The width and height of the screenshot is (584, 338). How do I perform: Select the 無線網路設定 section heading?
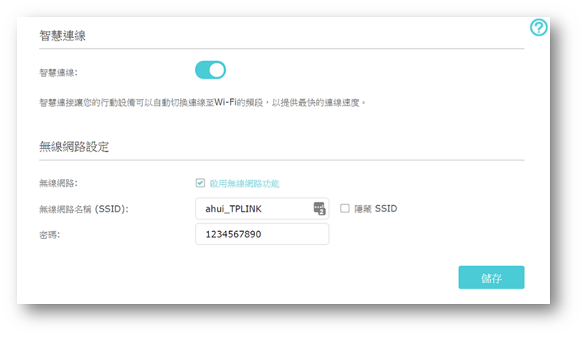coord(74,147)
